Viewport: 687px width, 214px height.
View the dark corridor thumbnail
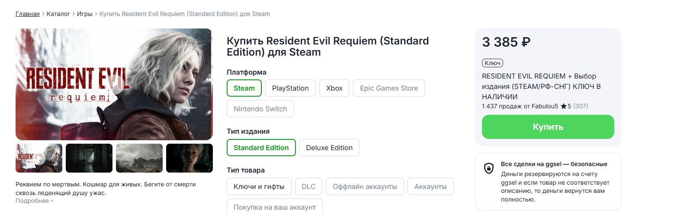89,158
